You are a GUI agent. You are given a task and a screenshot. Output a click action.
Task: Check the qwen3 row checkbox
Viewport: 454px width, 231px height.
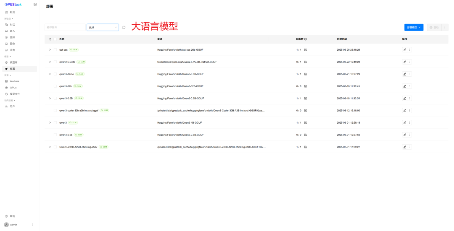[x=55, y=122]
